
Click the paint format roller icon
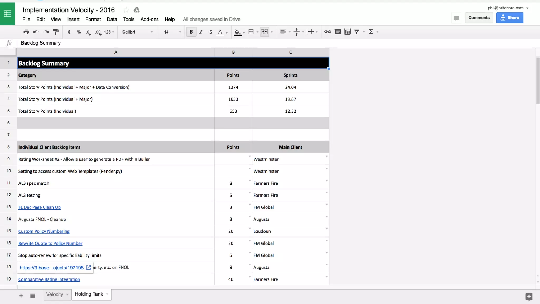56,32
